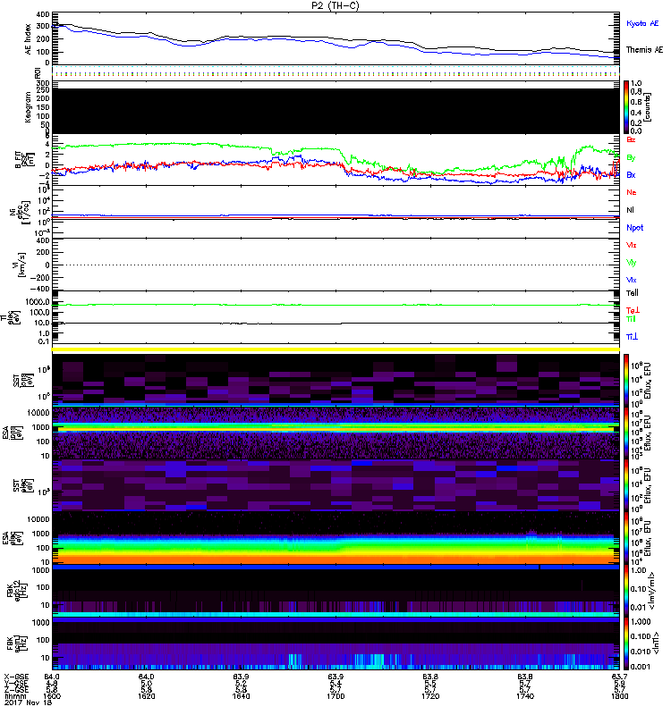Select the Themis AE legend label

[644, 50]
